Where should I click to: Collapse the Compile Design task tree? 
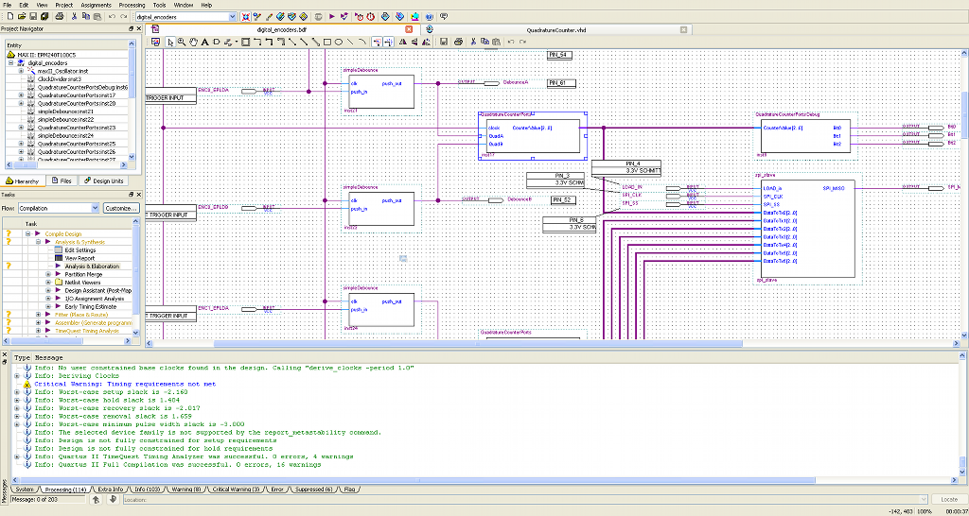27,233
